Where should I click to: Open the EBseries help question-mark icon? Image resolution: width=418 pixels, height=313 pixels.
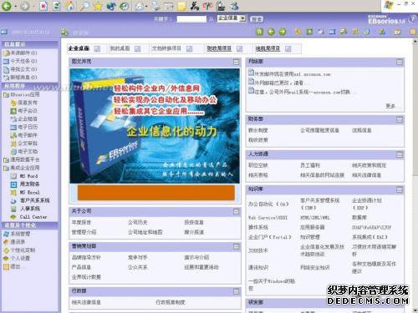[x=412, y=19]
